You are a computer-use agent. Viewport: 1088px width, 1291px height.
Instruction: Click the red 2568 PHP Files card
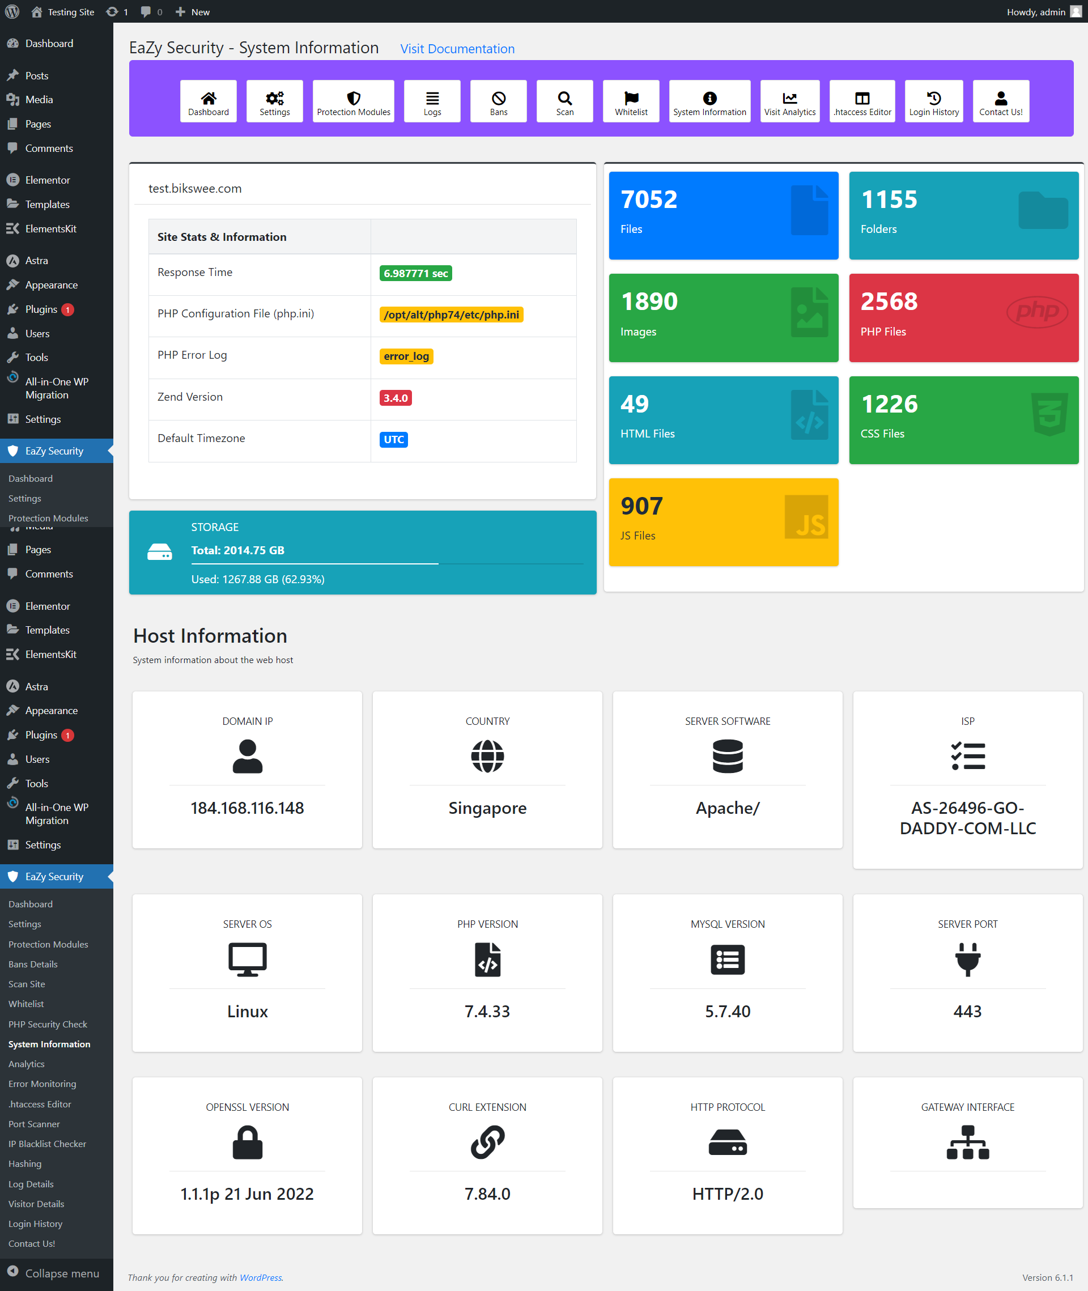coord(963,318)
